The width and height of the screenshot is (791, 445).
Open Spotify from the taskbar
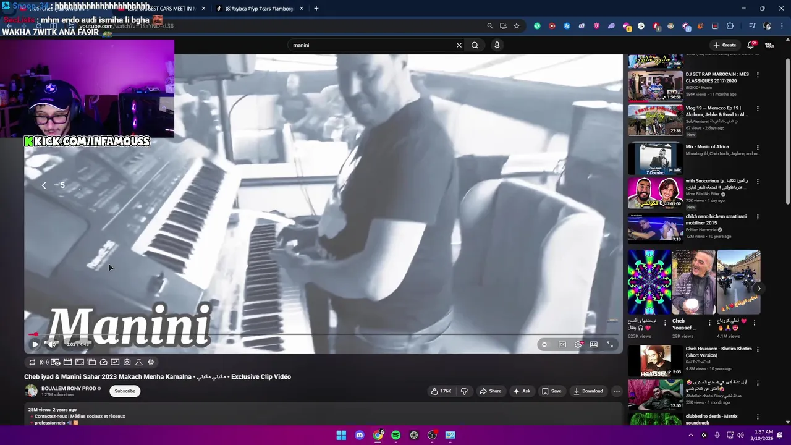pyautogui.click(x=395, y=435)
